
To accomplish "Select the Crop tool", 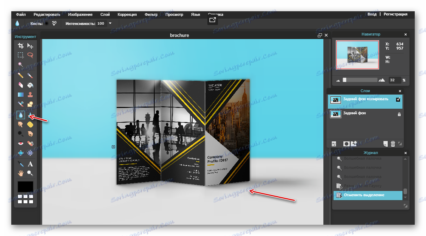I will (21, 46).
